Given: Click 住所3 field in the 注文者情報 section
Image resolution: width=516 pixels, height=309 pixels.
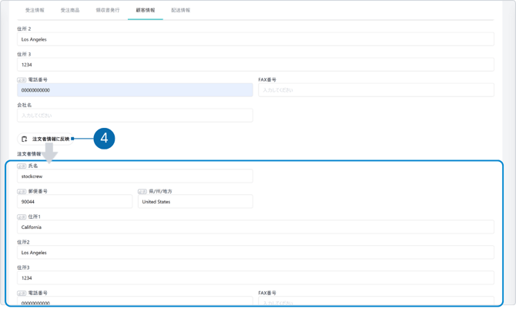Looking at the screenshot, I should [255, 278].
